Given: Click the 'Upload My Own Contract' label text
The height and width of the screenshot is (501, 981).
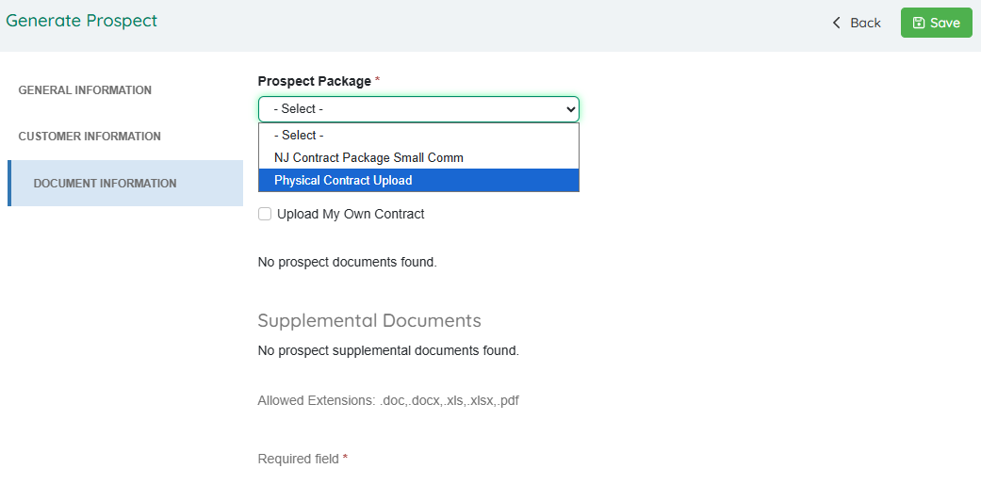Looking at the screenshot, I should tap(351, 215).
